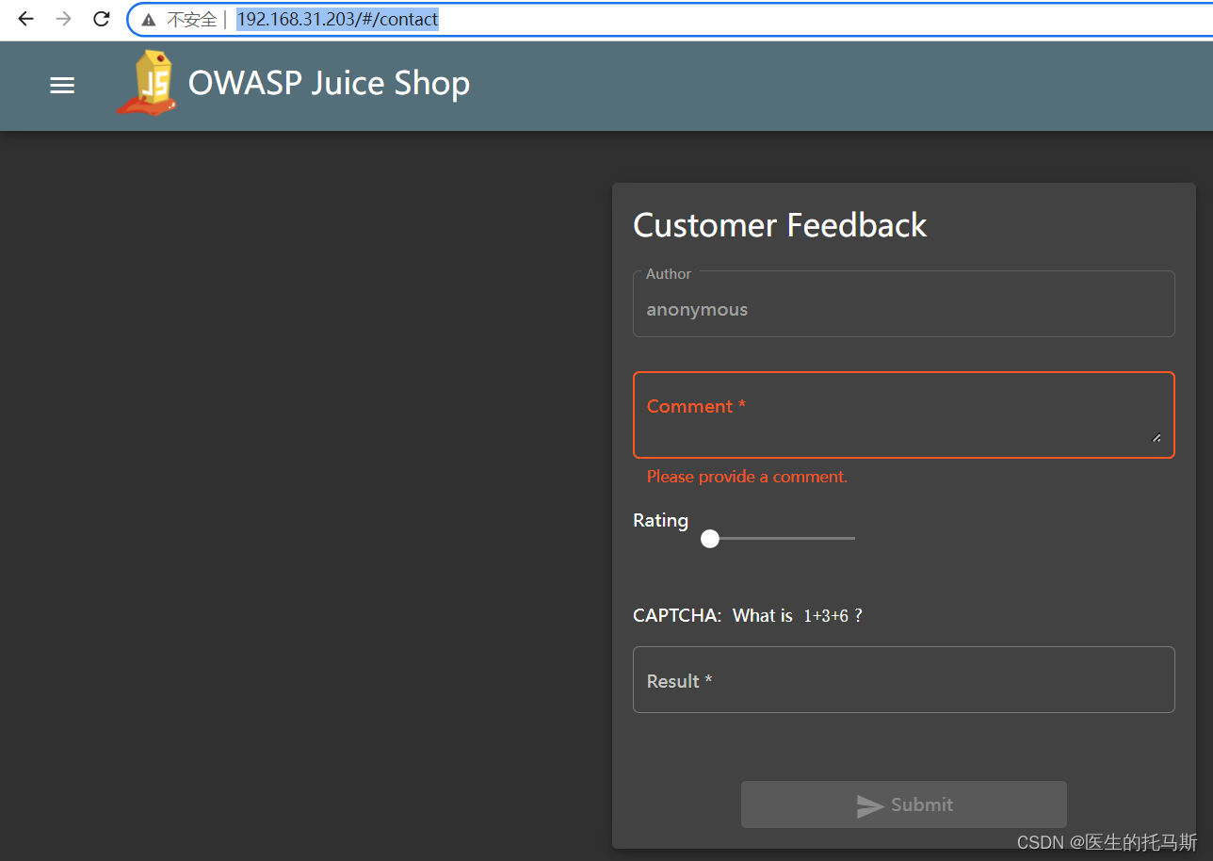This screenshot has height=861, width=1213.
Task: Reload the page with the refresh icon
Action: [x=102, y=19]
